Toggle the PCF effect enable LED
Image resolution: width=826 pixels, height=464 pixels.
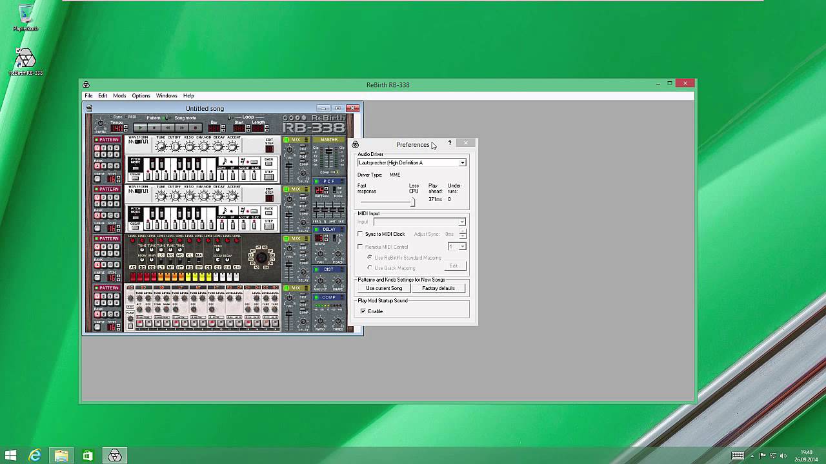pos(316,181)
